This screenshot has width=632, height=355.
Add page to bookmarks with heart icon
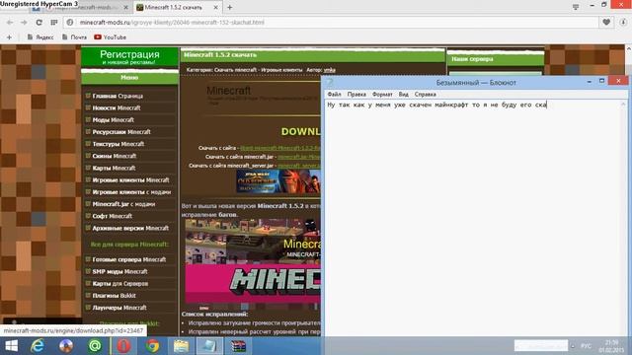[x=606, y=22]
